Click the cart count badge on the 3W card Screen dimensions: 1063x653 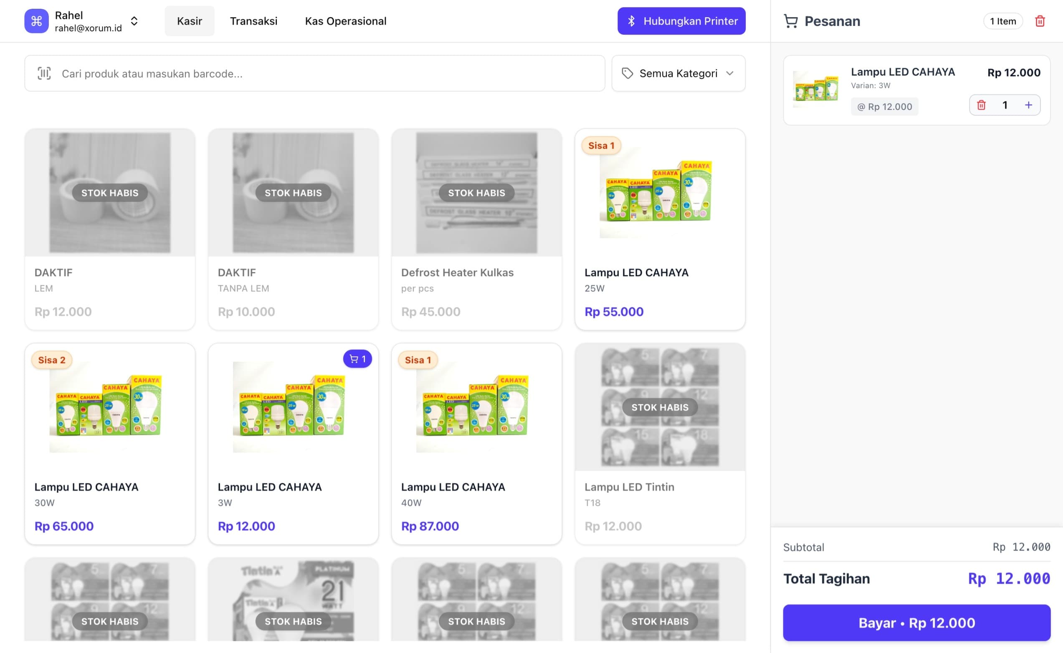coord(357,358)
